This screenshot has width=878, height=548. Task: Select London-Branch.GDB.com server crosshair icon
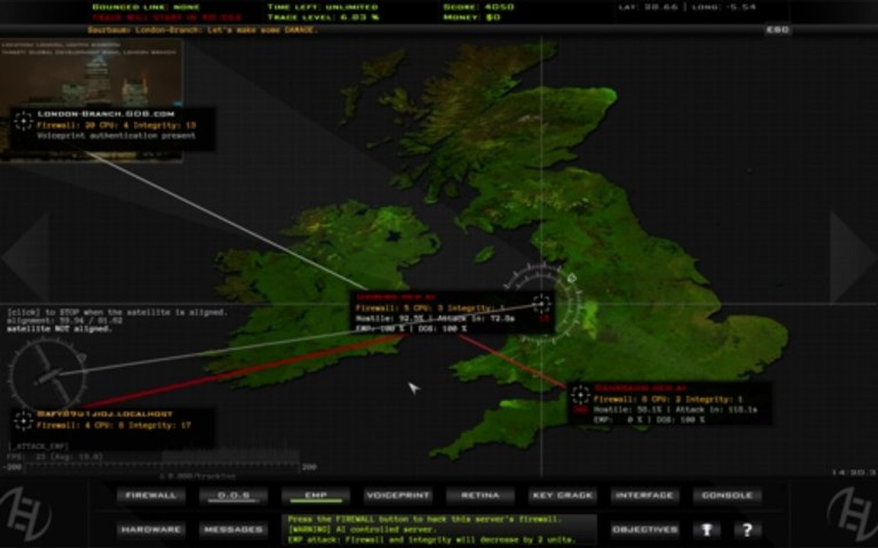coord(24,121)
